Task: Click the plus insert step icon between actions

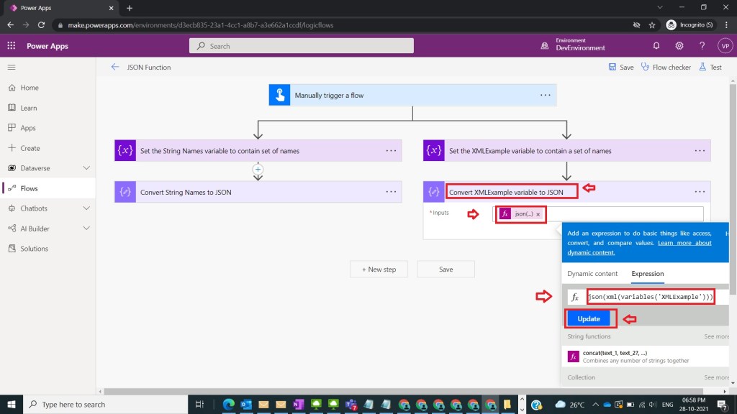Action: 258,170
